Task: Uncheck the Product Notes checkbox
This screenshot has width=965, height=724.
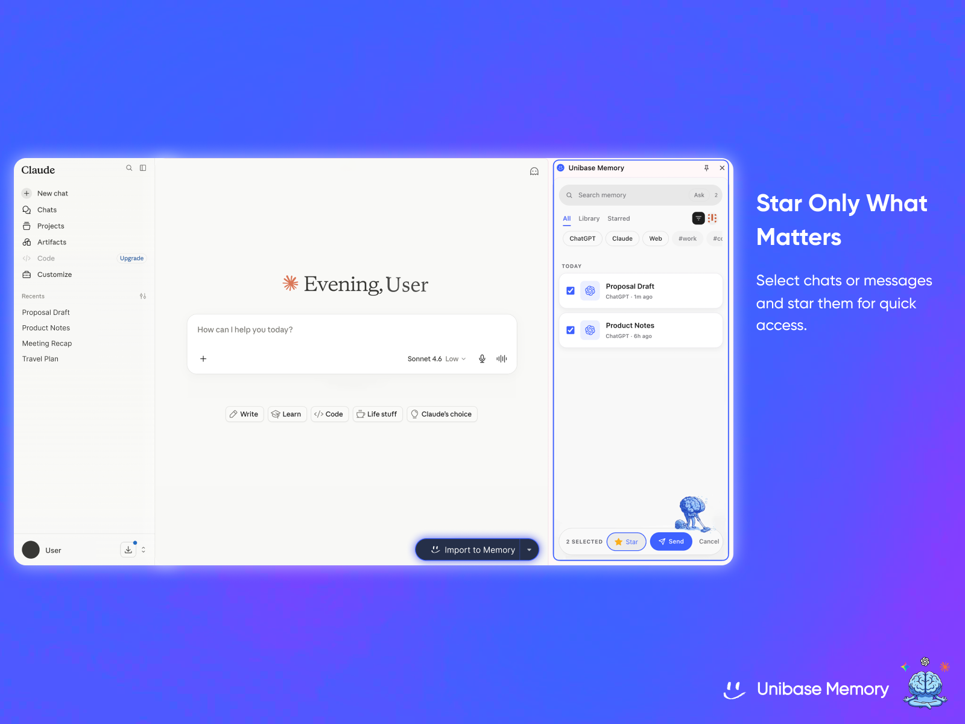Action: 571,330
